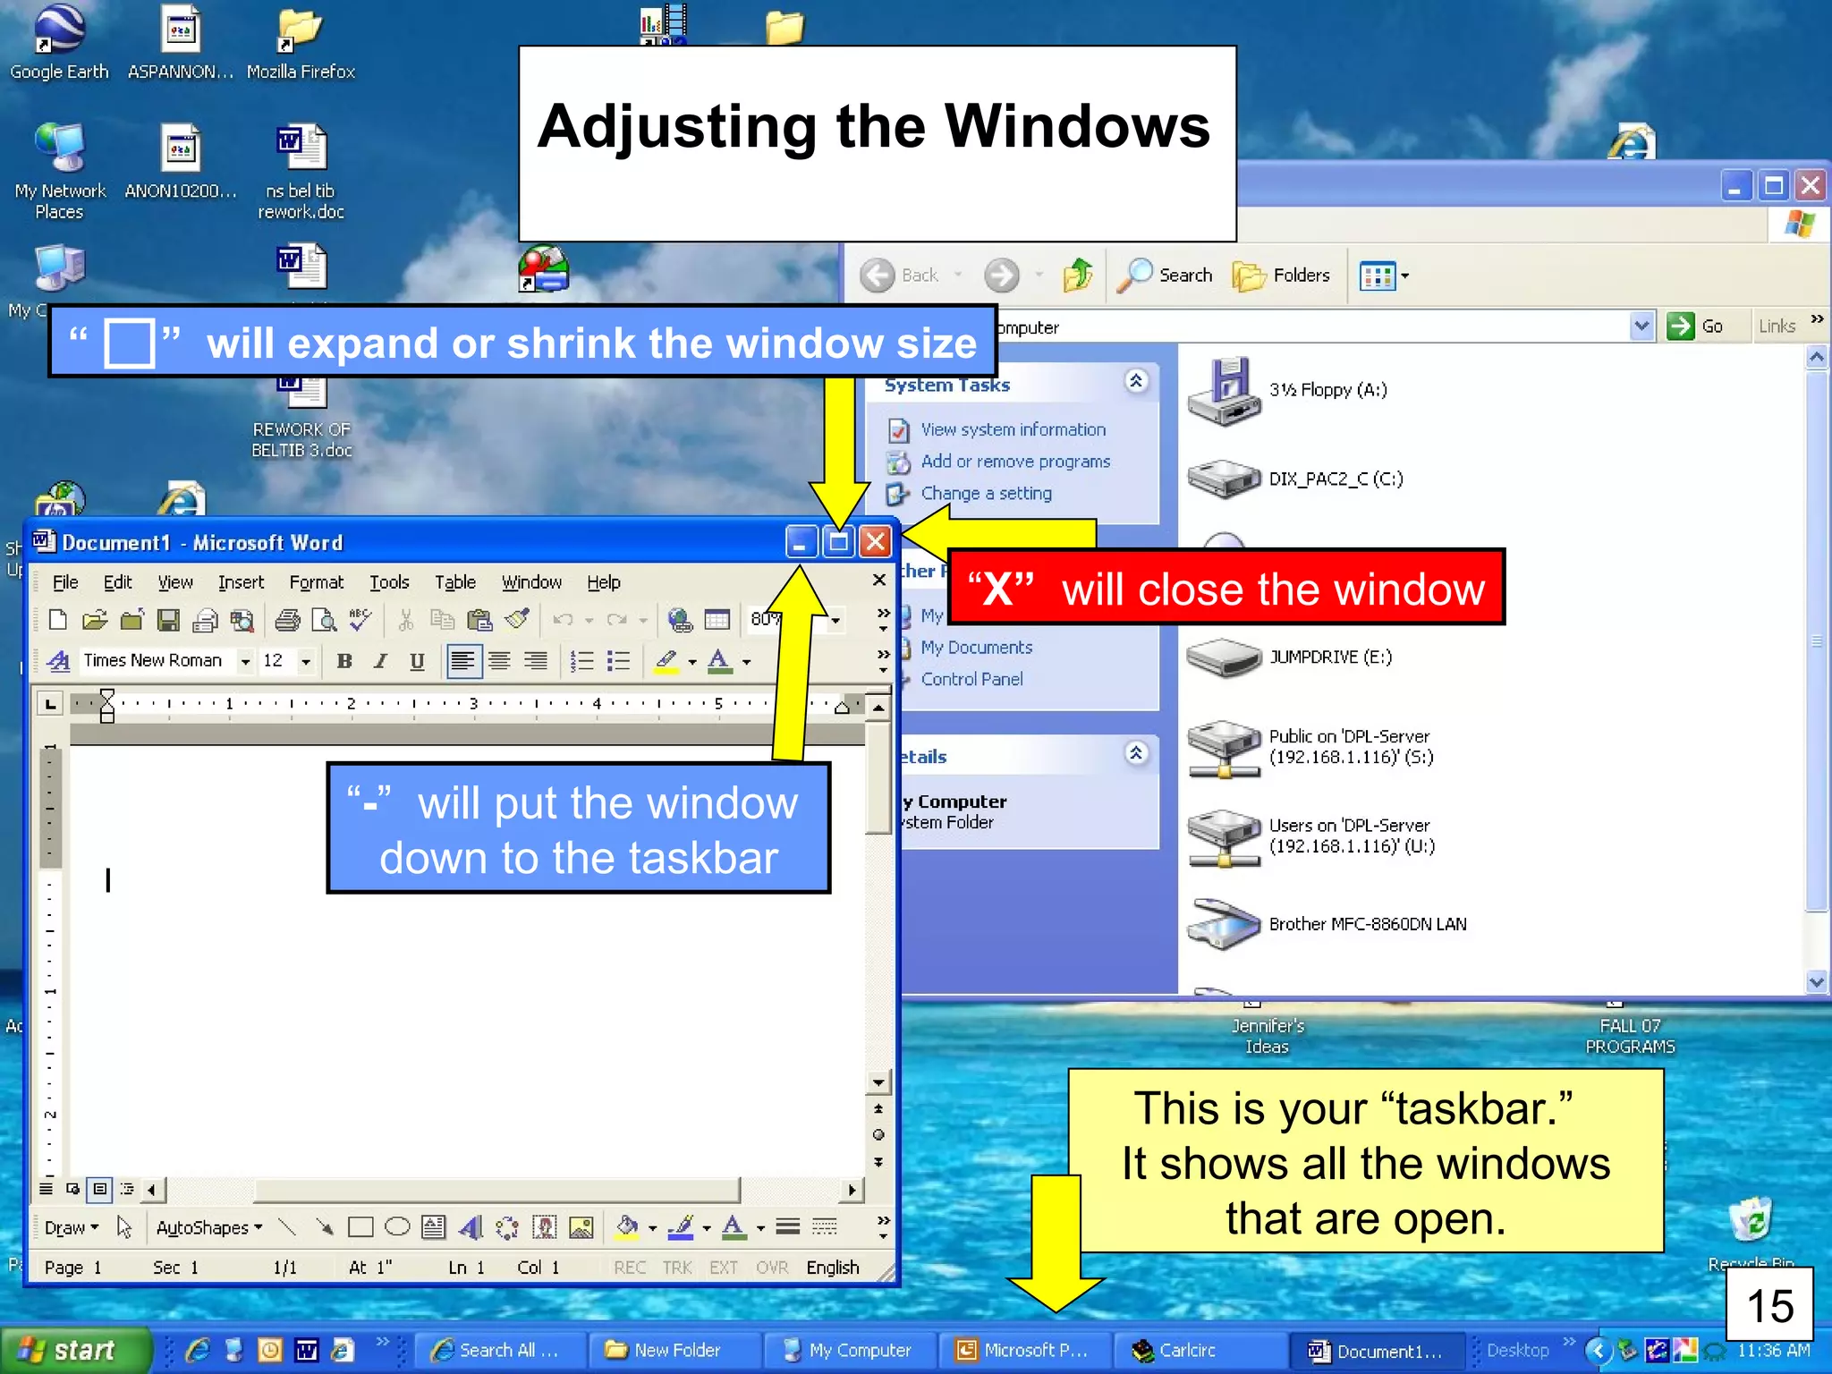
Task: Toggle REC macro recording in status bar
Action: tap(630, 1268)
